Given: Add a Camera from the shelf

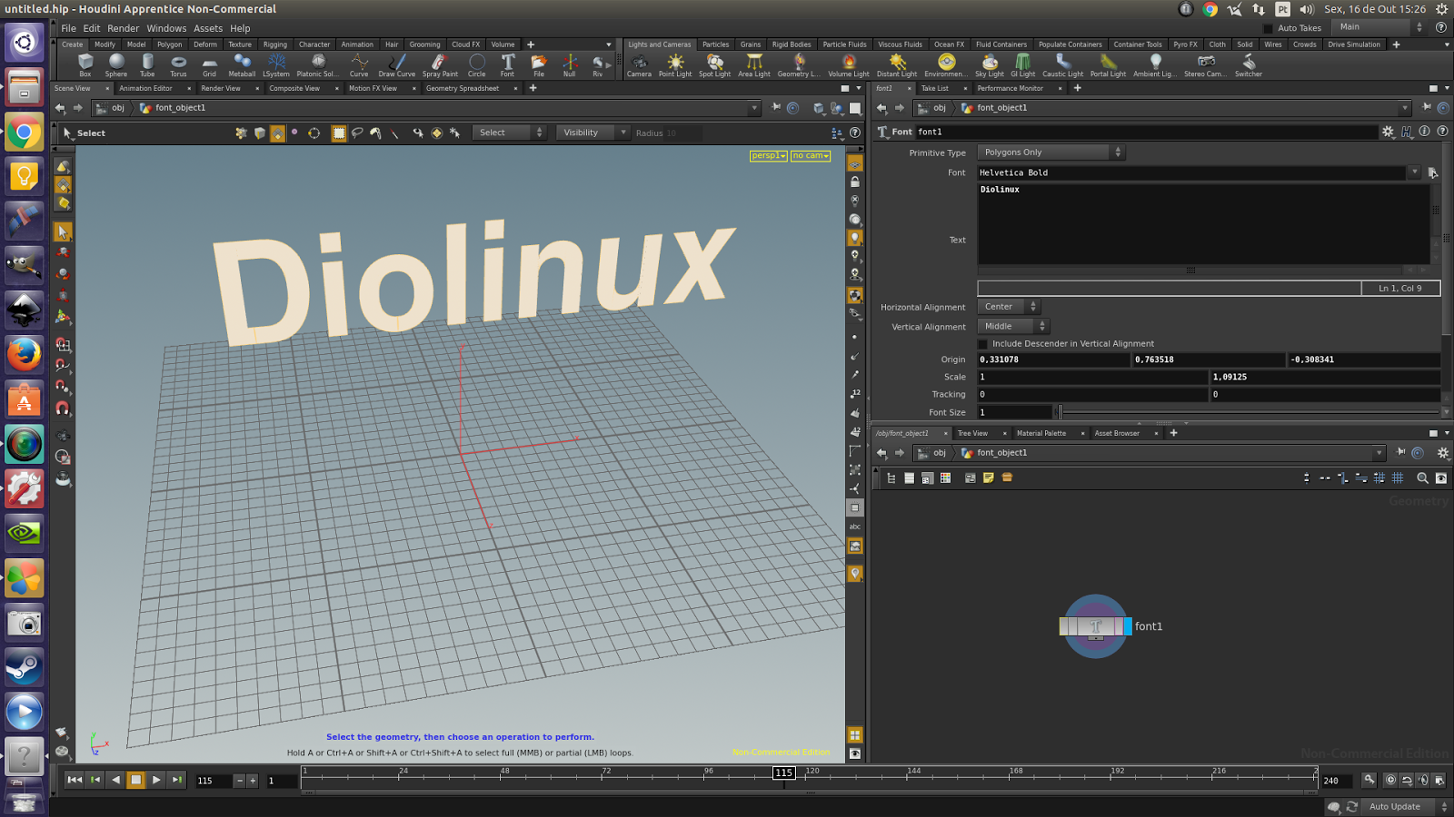Looking at the screenshot, I should pos(639,64).
